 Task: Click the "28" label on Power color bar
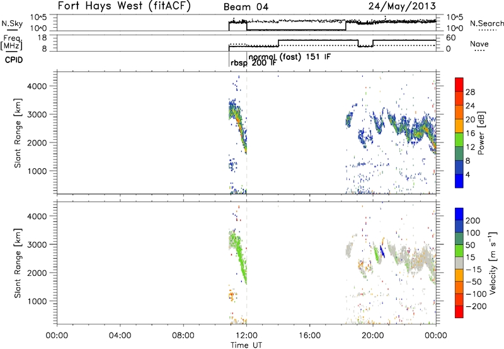pos(470,92)
